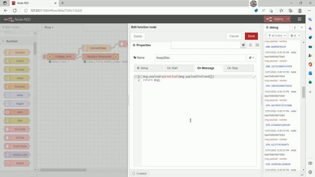
Task: Click debug value 200.0205078125
Action: point(276,47)
